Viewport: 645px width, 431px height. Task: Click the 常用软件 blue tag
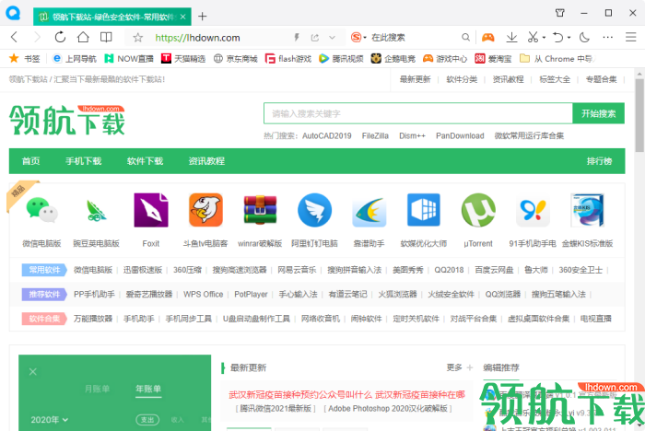point(44,270)
